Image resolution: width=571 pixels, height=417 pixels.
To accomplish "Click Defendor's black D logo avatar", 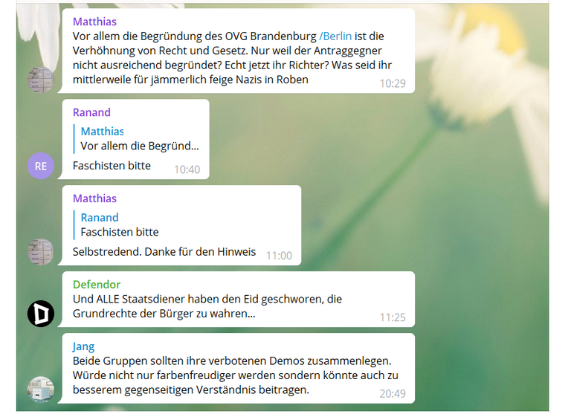I will [41, 314].
